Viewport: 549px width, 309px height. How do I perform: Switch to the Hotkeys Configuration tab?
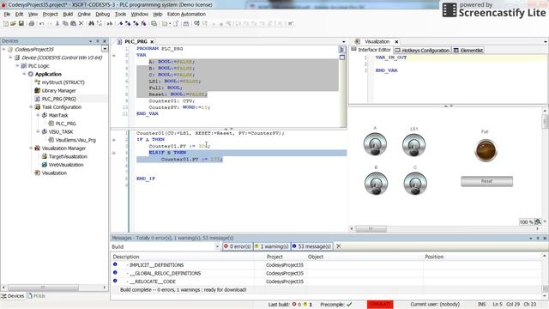pyautogui.click(x=422, y=51)
